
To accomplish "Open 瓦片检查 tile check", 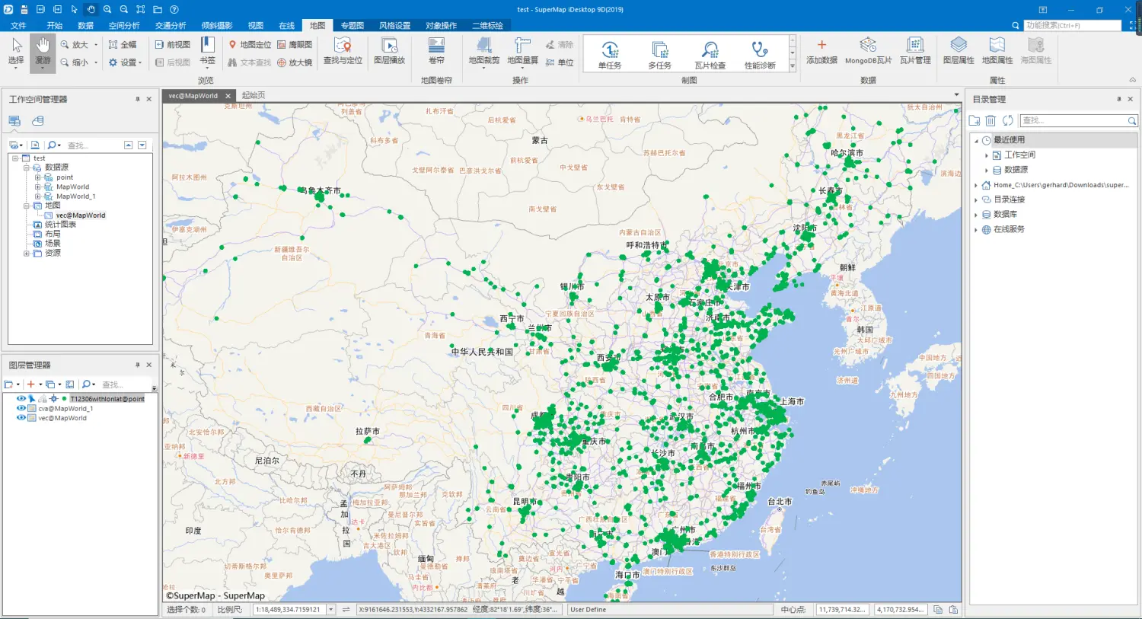I will coord(710,55).
